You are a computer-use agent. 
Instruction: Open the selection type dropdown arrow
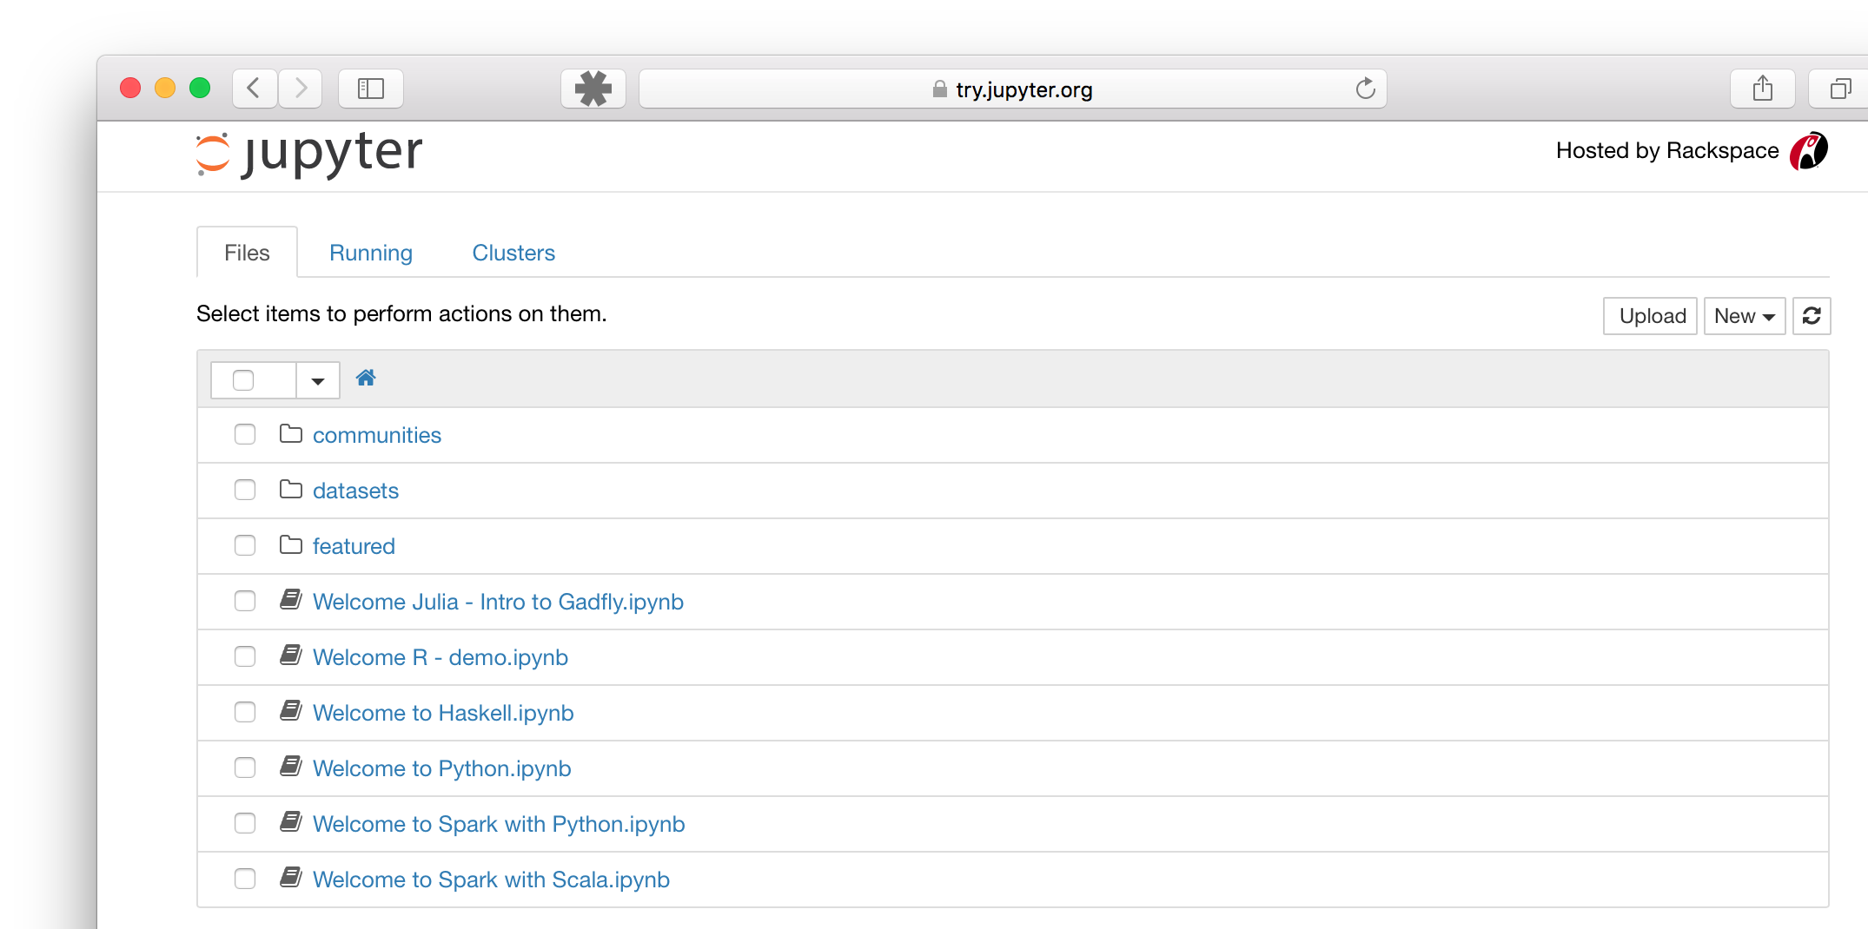pyautogui.click(x=318, y=380)
